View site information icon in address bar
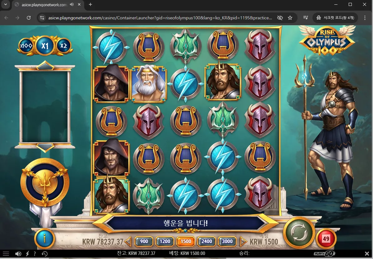Viewport: 373px width, 259px height. pyautogui.click(x=42, y=17)
